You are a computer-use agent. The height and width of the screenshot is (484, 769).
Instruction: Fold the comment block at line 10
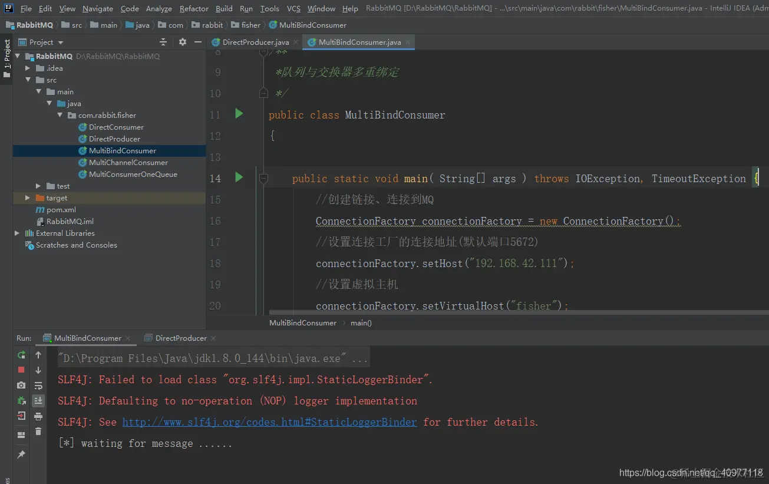click(x=263, y=93)
